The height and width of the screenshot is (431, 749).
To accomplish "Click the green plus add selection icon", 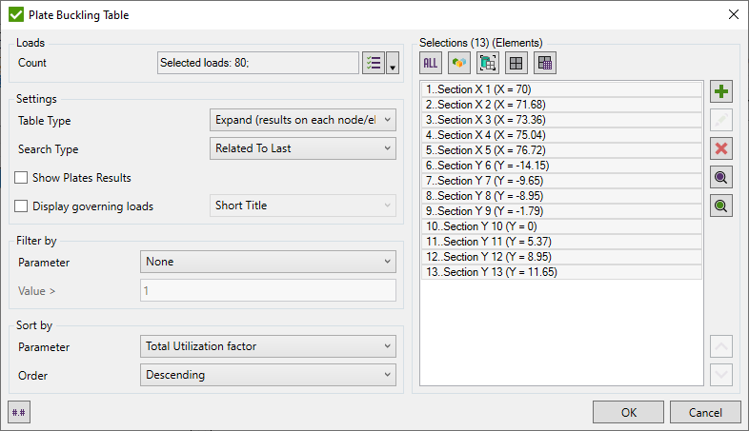I will point(721,92).
